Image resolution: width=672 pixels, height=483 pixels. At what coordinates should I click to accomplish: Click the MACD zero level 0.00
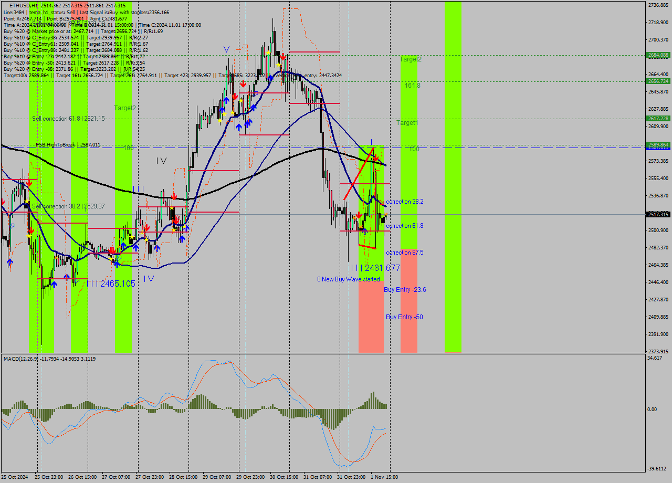pos(652,409)
